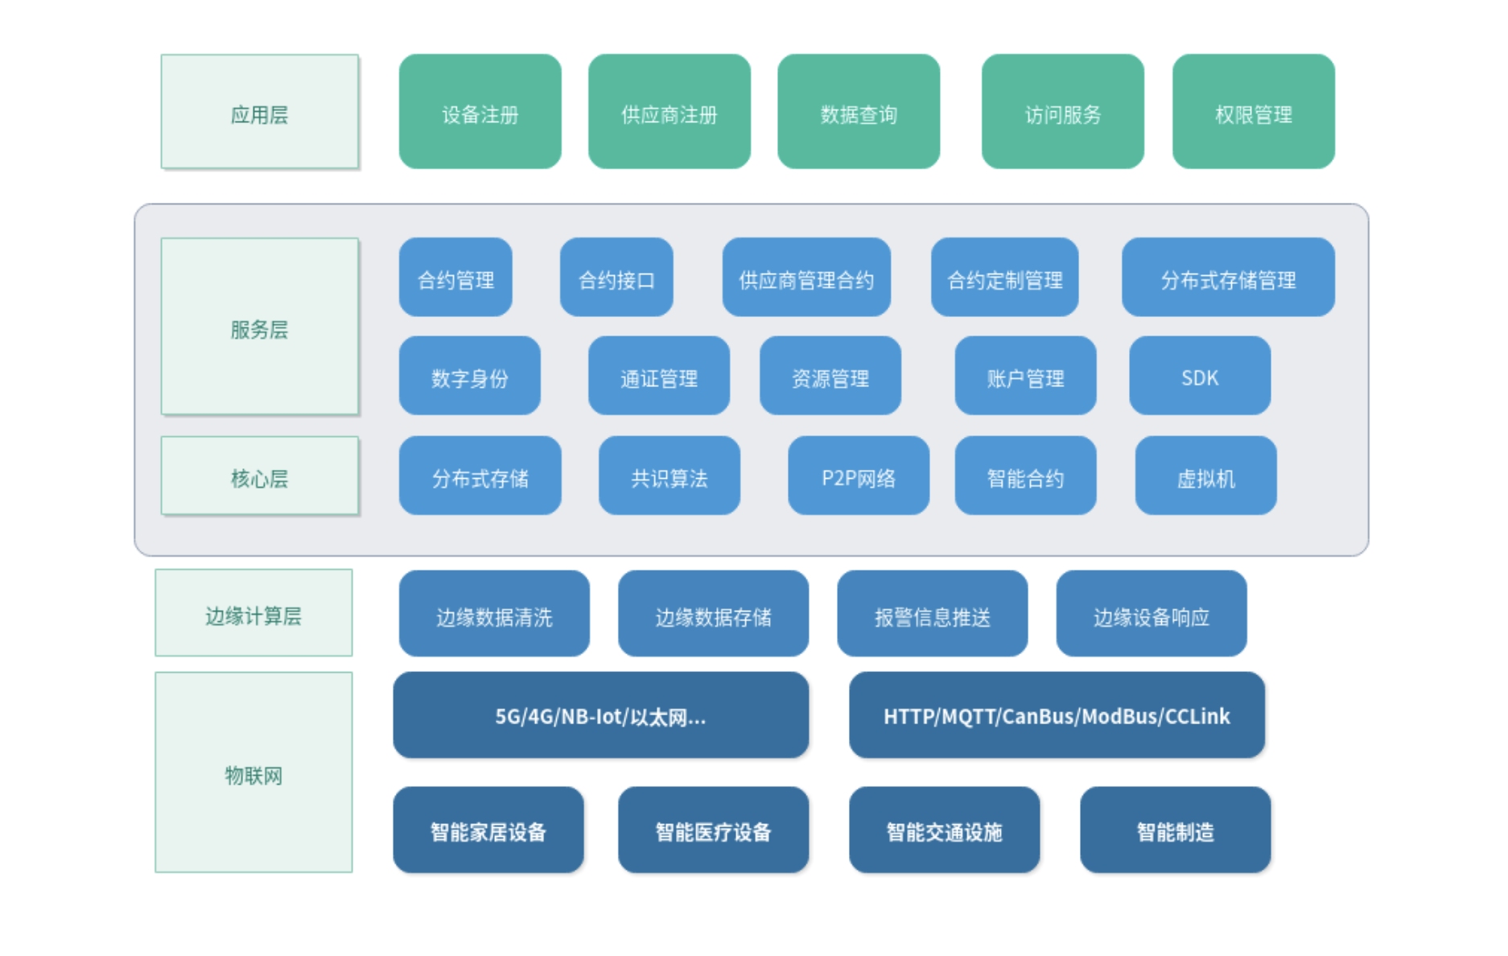Open the 数据查询 block
The width and height of the screenshot is (1508, 956).
coord(859,112)
